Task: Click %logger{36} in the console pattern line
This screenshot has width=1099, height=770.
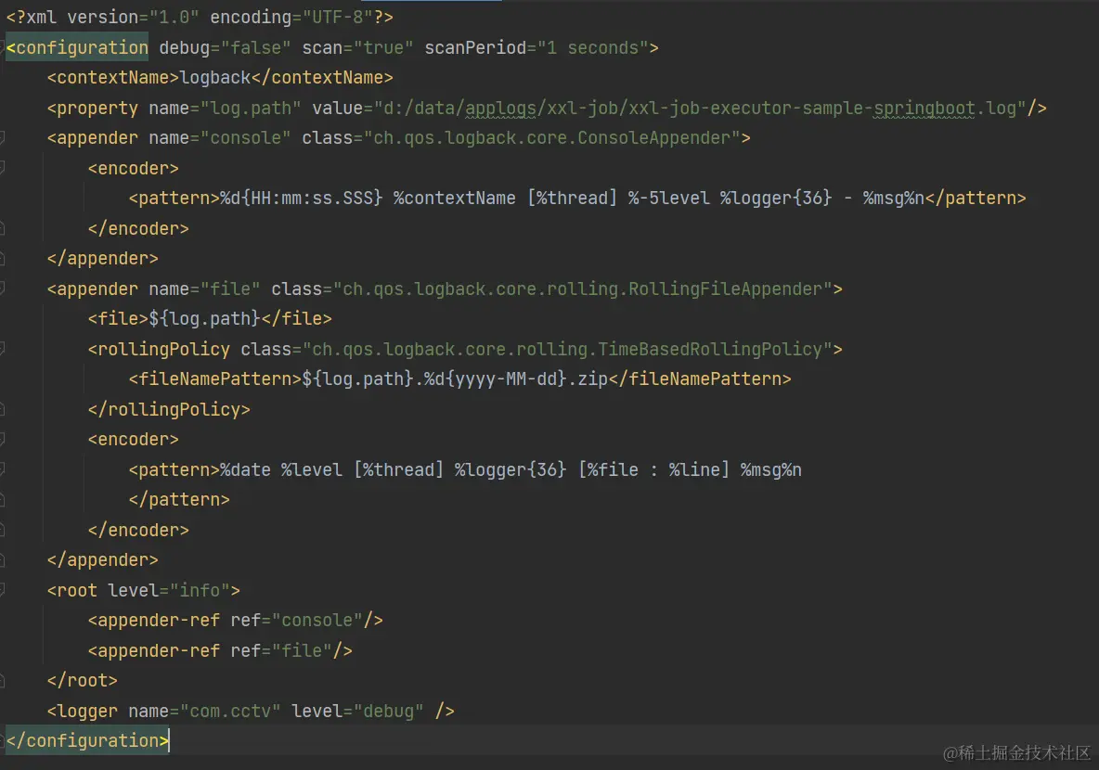Action: click(x=776, y=199)
